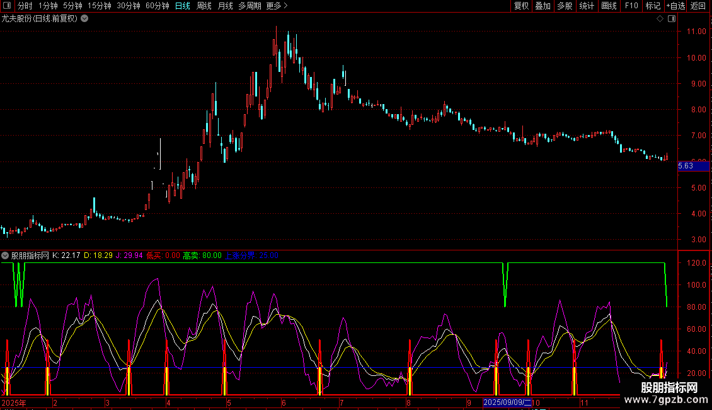Viewport: 712px width, 410px height.
Task: Expand the 股朋指标网 indicator dropdown arrow
Action: pyautogui.click(x=5, y=255)
